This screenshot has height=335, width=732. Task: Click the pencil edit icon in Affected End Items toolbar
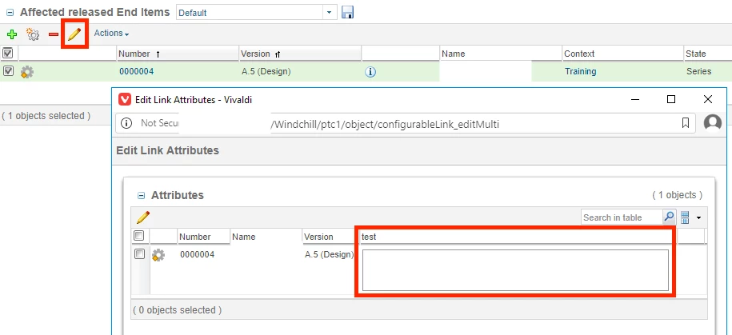[74, 34]
